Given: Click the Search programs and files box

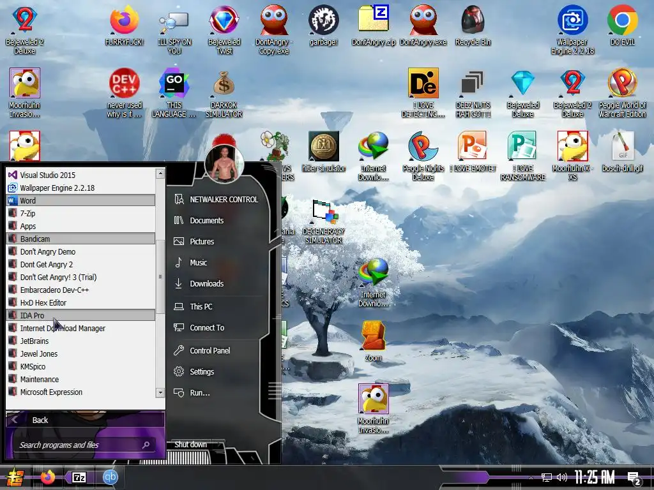Looking at the screenshot, I should click(85, 445).
